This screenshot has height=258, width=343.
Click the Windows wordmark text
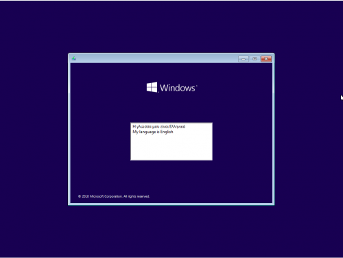(x=178, y=88)
